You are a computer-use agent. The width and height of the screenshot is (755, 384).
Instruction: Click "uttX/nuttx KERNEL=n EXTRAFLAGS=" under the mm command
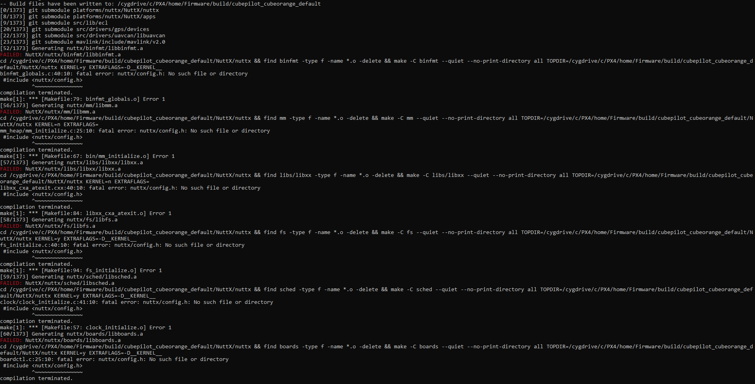[x=49, y=124]
